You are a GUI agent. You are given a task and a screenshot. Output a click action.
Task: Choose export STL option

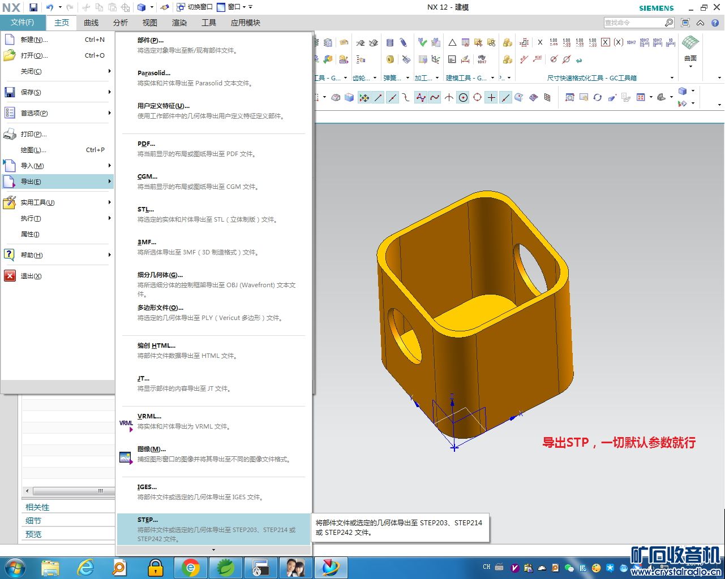click(213, 214)
